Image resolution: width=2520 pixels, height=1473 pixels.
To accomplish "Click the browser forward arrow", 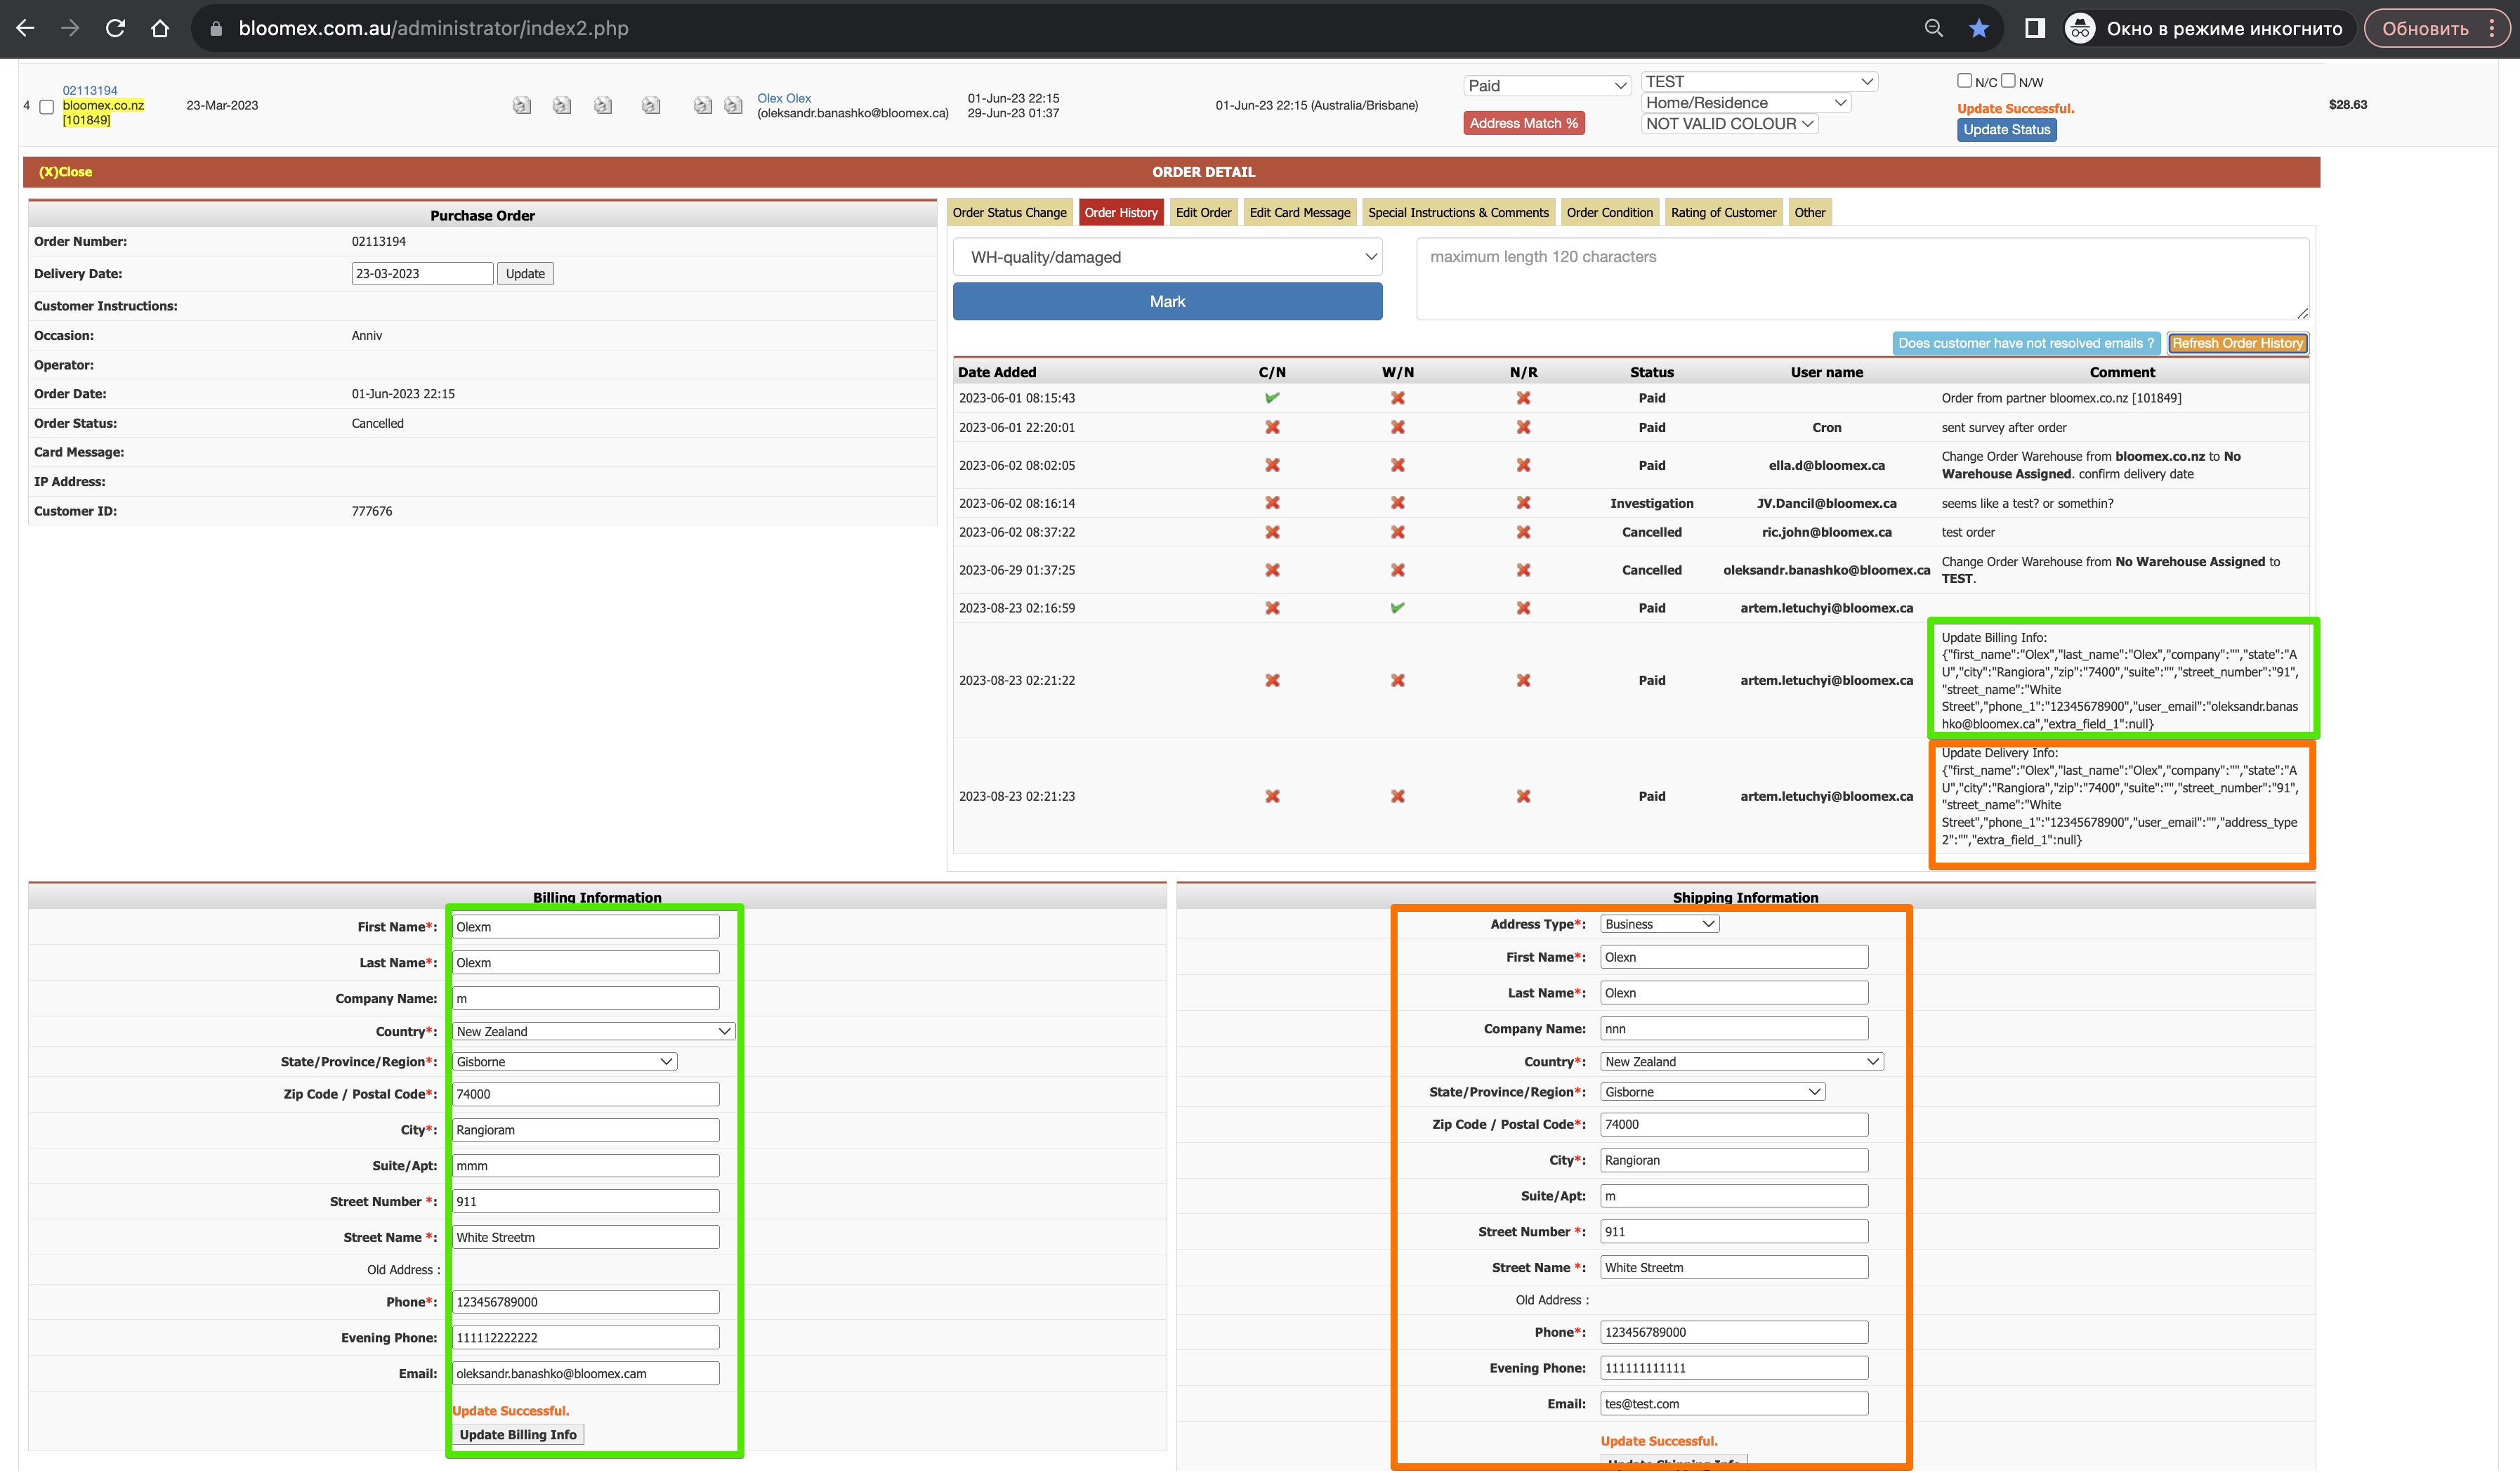I will pyautogui.click(x=70, y=28).
